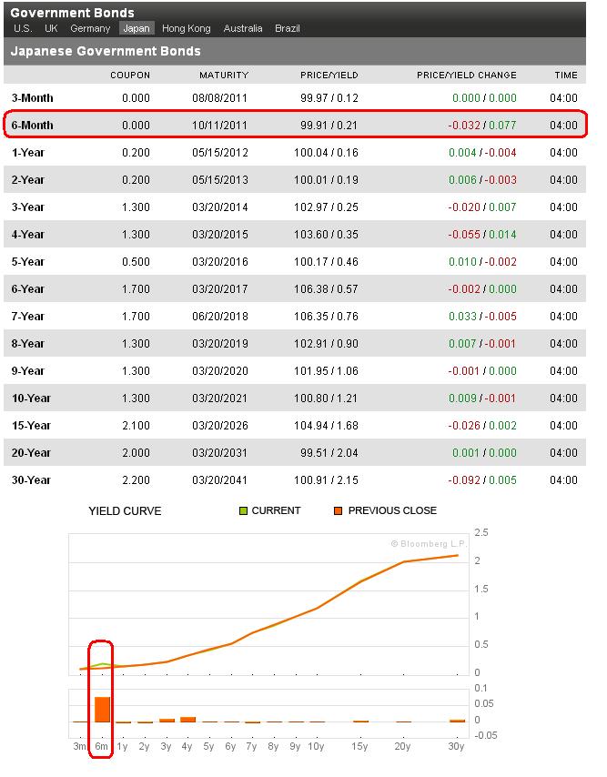The width and height of the screenshot is (607, 777).
Task: Select the 3-Year bond row label
Action: 27,207
